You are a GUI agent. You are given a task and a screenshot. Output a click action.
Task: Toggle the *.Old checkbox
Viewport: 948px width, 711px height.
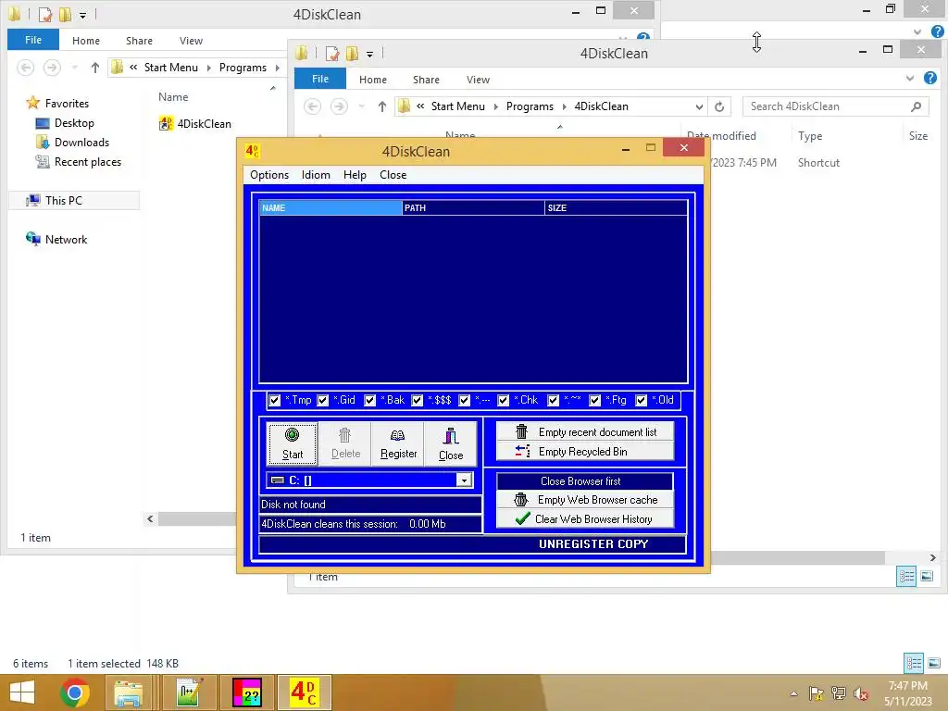(x=642, y=400)
